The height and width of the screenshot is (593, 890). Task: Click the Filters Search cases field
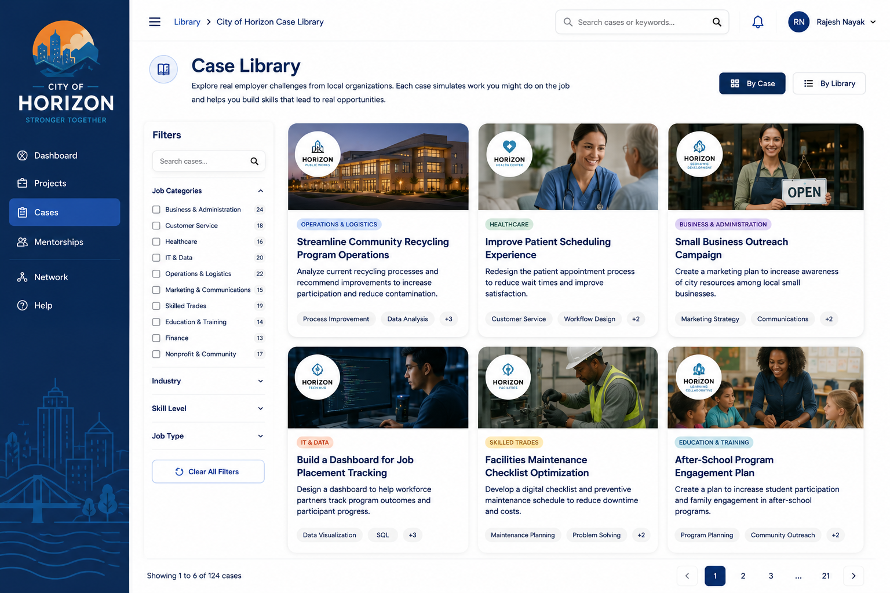[x=209, y=161]
